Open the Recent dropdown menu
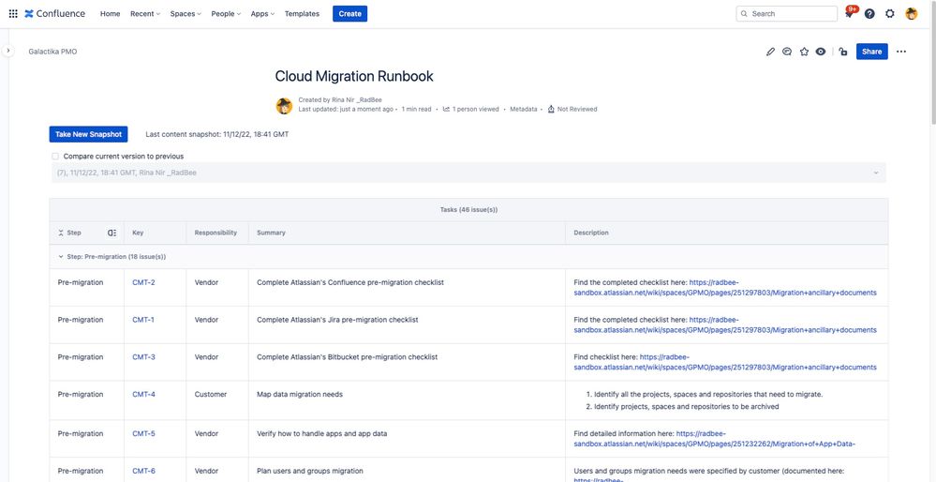Viewport: 936px width, 482px height. pos(145,14)
